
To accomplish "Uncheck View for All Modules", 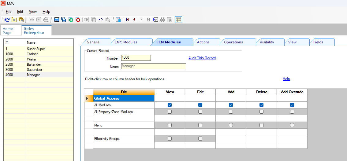I will pyautogui.click(x=170, y=105).
